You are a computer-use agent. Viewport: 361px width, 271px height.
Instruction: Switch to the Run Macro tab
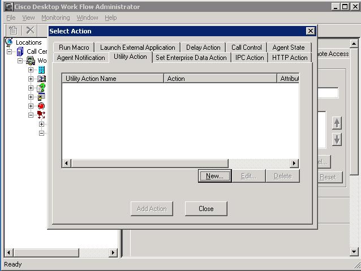[74, 48]
